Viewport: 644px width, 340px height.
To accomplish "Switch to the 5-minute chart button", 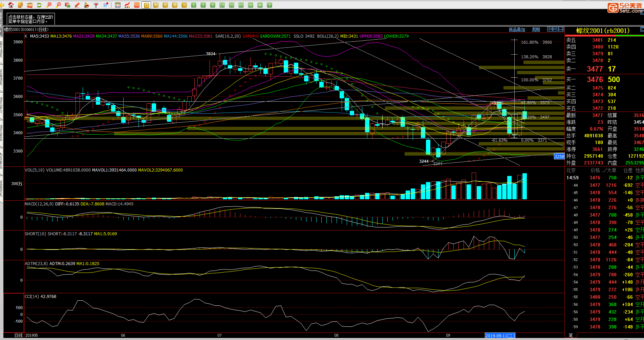I will (213, 5).
